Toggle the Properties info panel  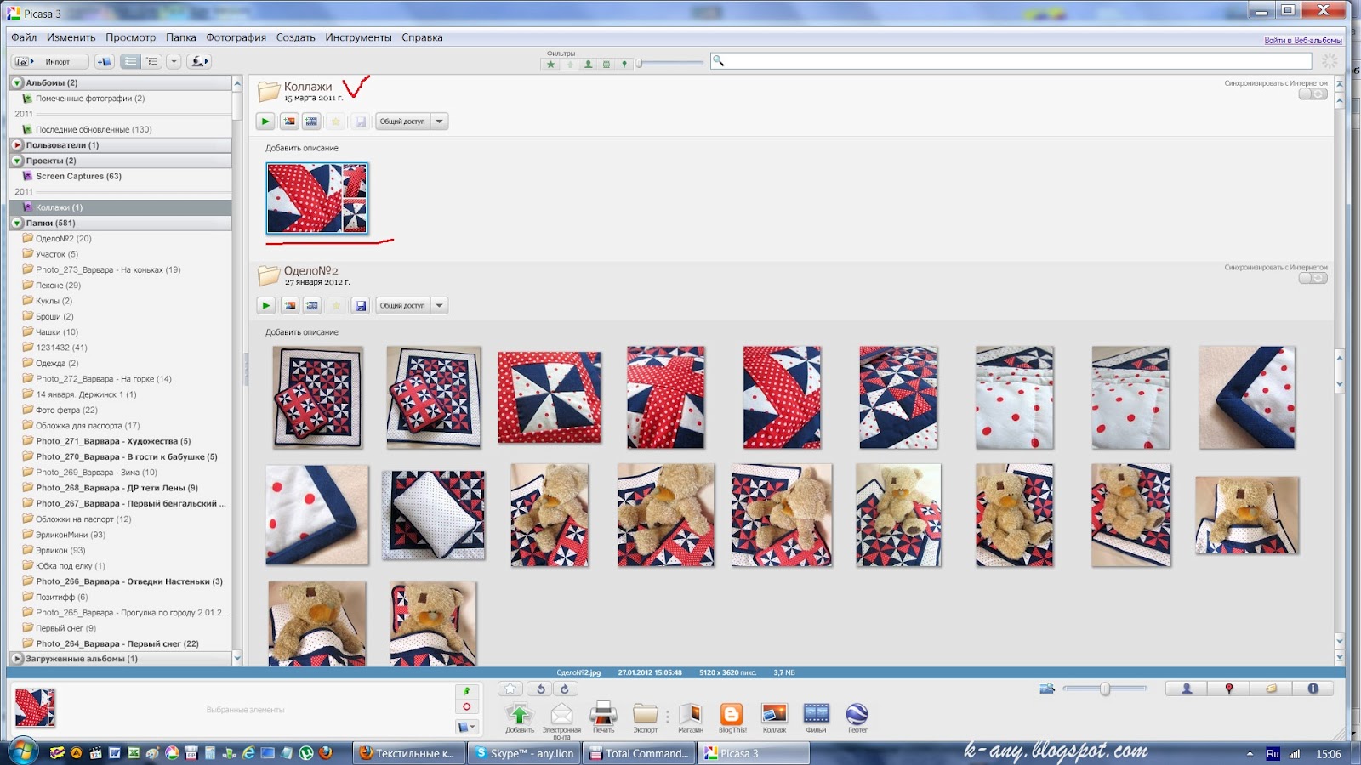[x=1313, y=688]
